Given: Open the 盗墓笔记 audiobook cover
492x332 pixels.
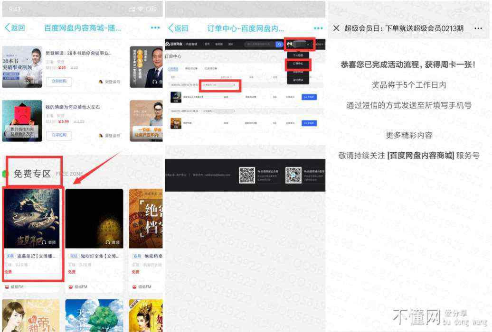Looking at the screenshot, I should click(32, 219).
